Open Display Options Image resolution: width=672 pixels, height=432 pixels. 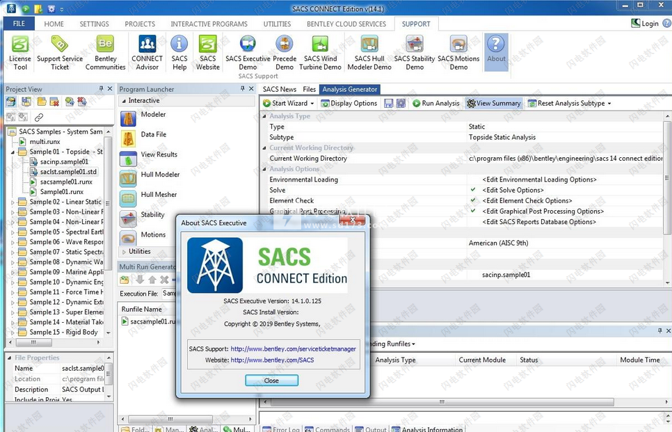pyautogui.click(x=349, y=103)
